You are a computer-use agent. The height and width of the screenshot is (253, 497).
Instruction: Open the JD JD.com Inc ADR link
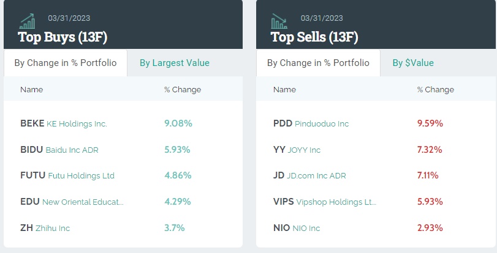coord(309,176)
